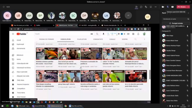Open the YouTube notifications bell
This screenshot has width=192, height=108.
[x=138, y=34]
